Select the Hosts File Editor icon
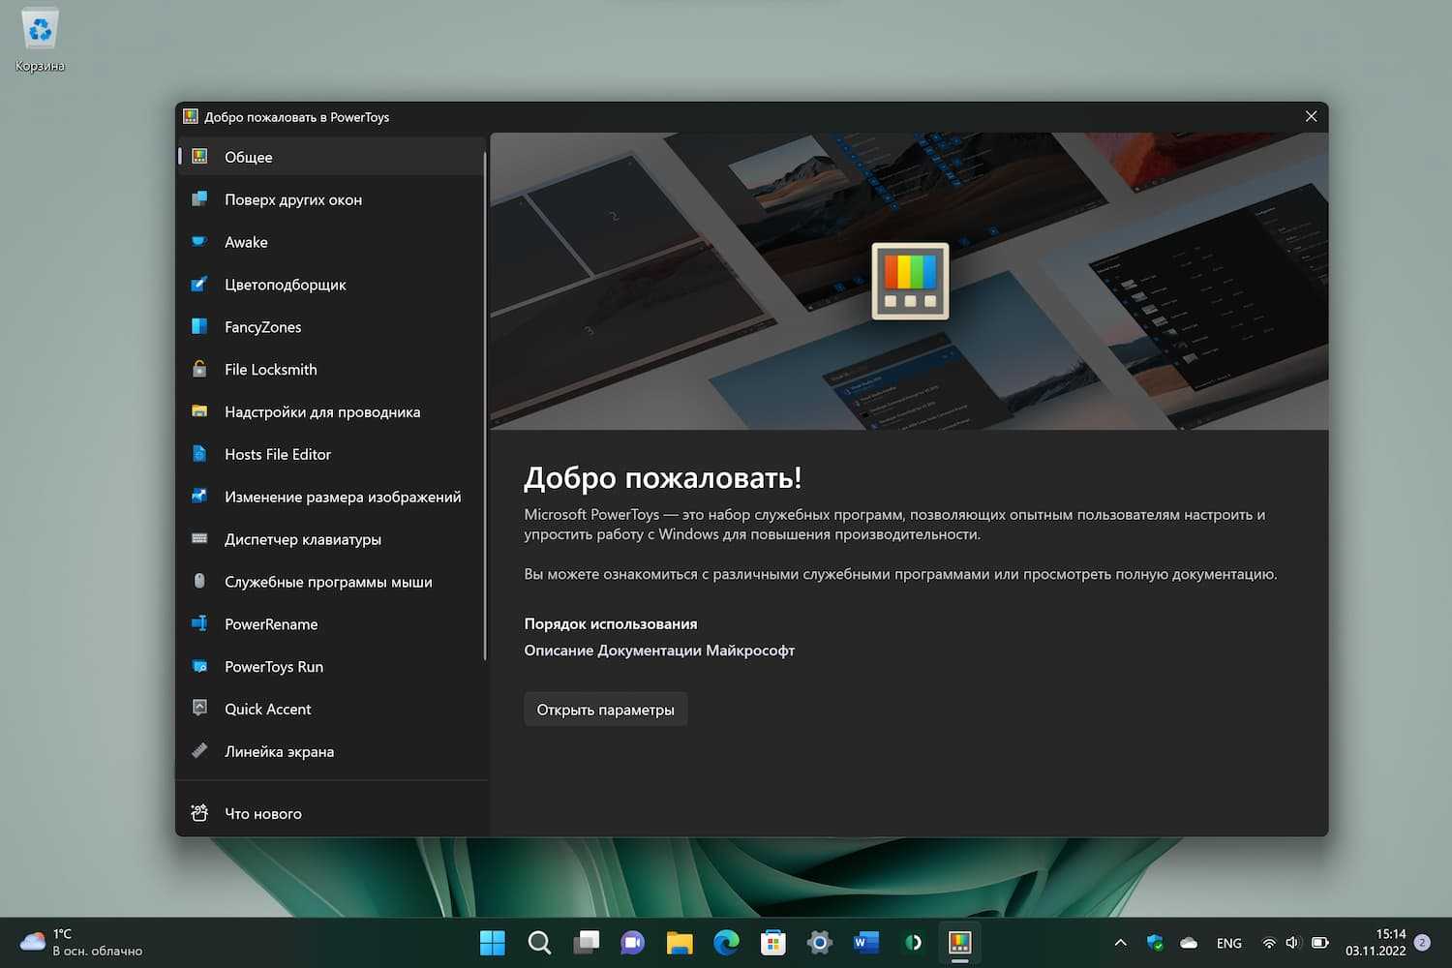 click(199, 454)
